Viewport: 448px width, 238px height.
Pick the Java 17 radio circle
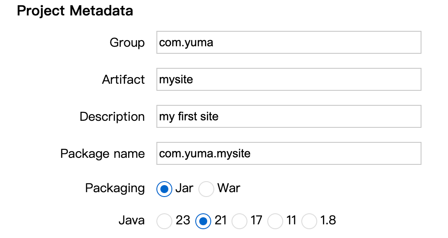239,221
